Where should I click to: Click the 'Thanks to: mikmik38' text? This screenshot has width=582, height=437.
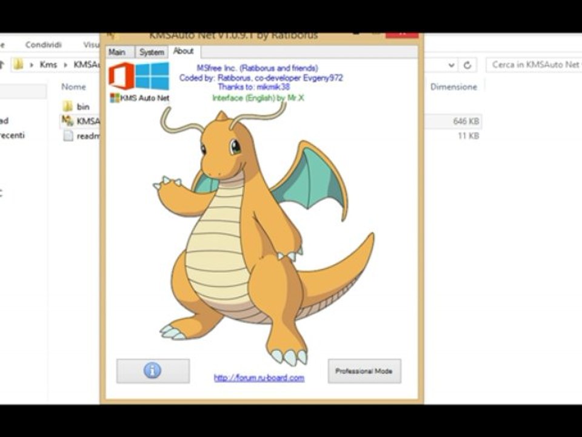coord(254,87)
